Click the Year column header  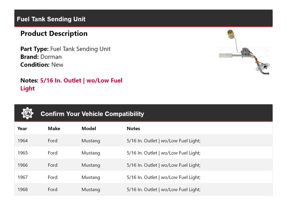click(22, 128)
